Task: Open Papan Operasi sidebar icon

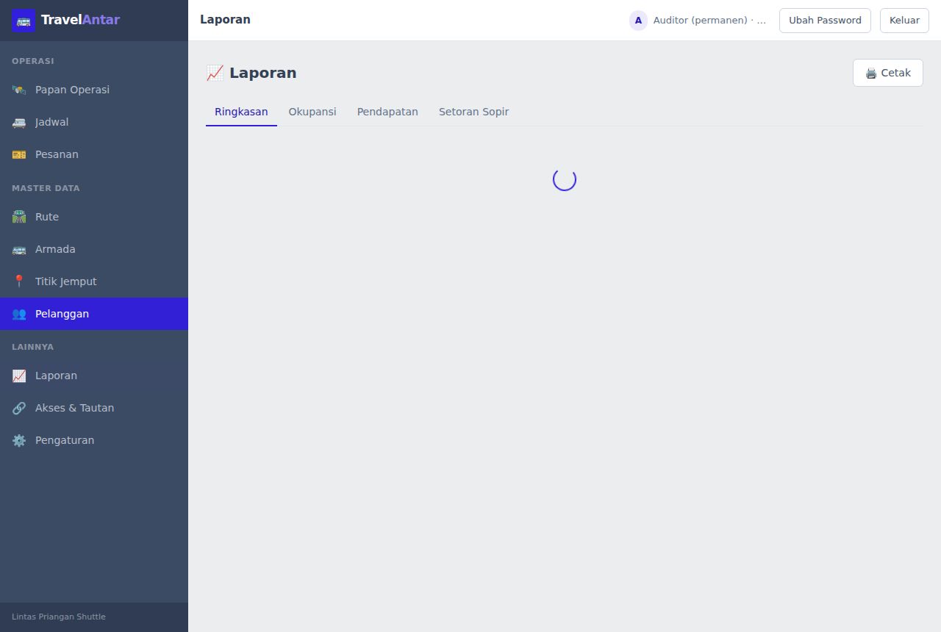Action: pyautogui.click(x=19, y=90)
